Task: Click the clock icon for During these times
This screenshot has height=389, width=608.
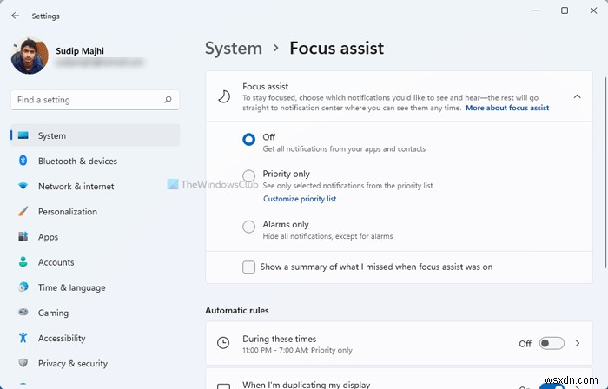Action: [x=223, y=343]
